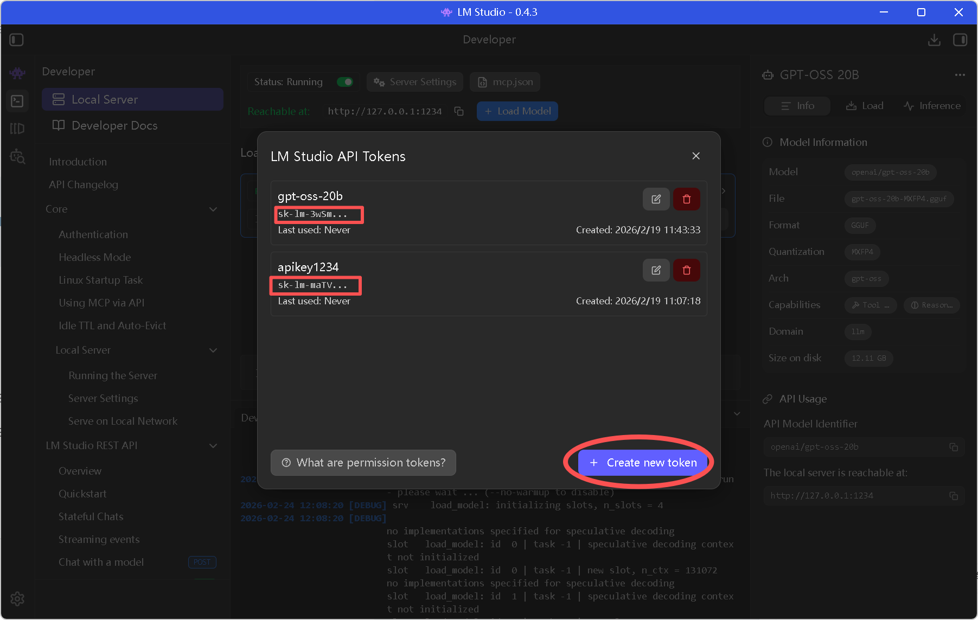
Task: Copy the reachable server address
Action: pos(459,111)
